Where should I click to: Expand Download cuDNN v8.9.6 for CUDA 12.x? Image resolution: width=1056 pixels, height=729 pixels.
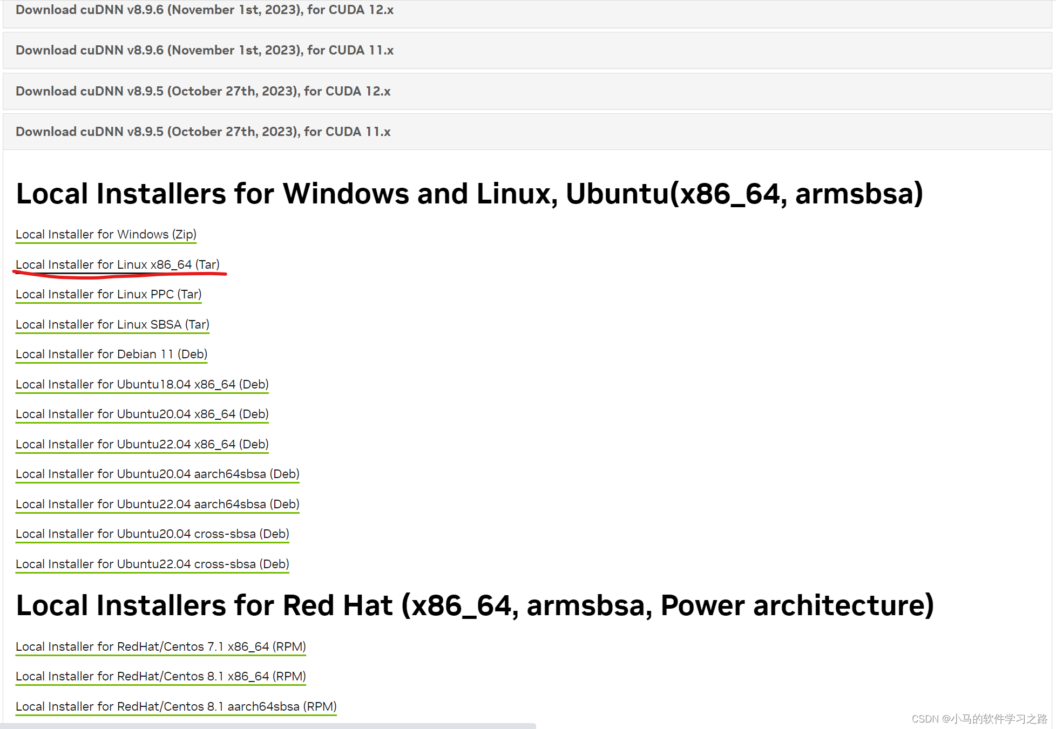(205, 9)
